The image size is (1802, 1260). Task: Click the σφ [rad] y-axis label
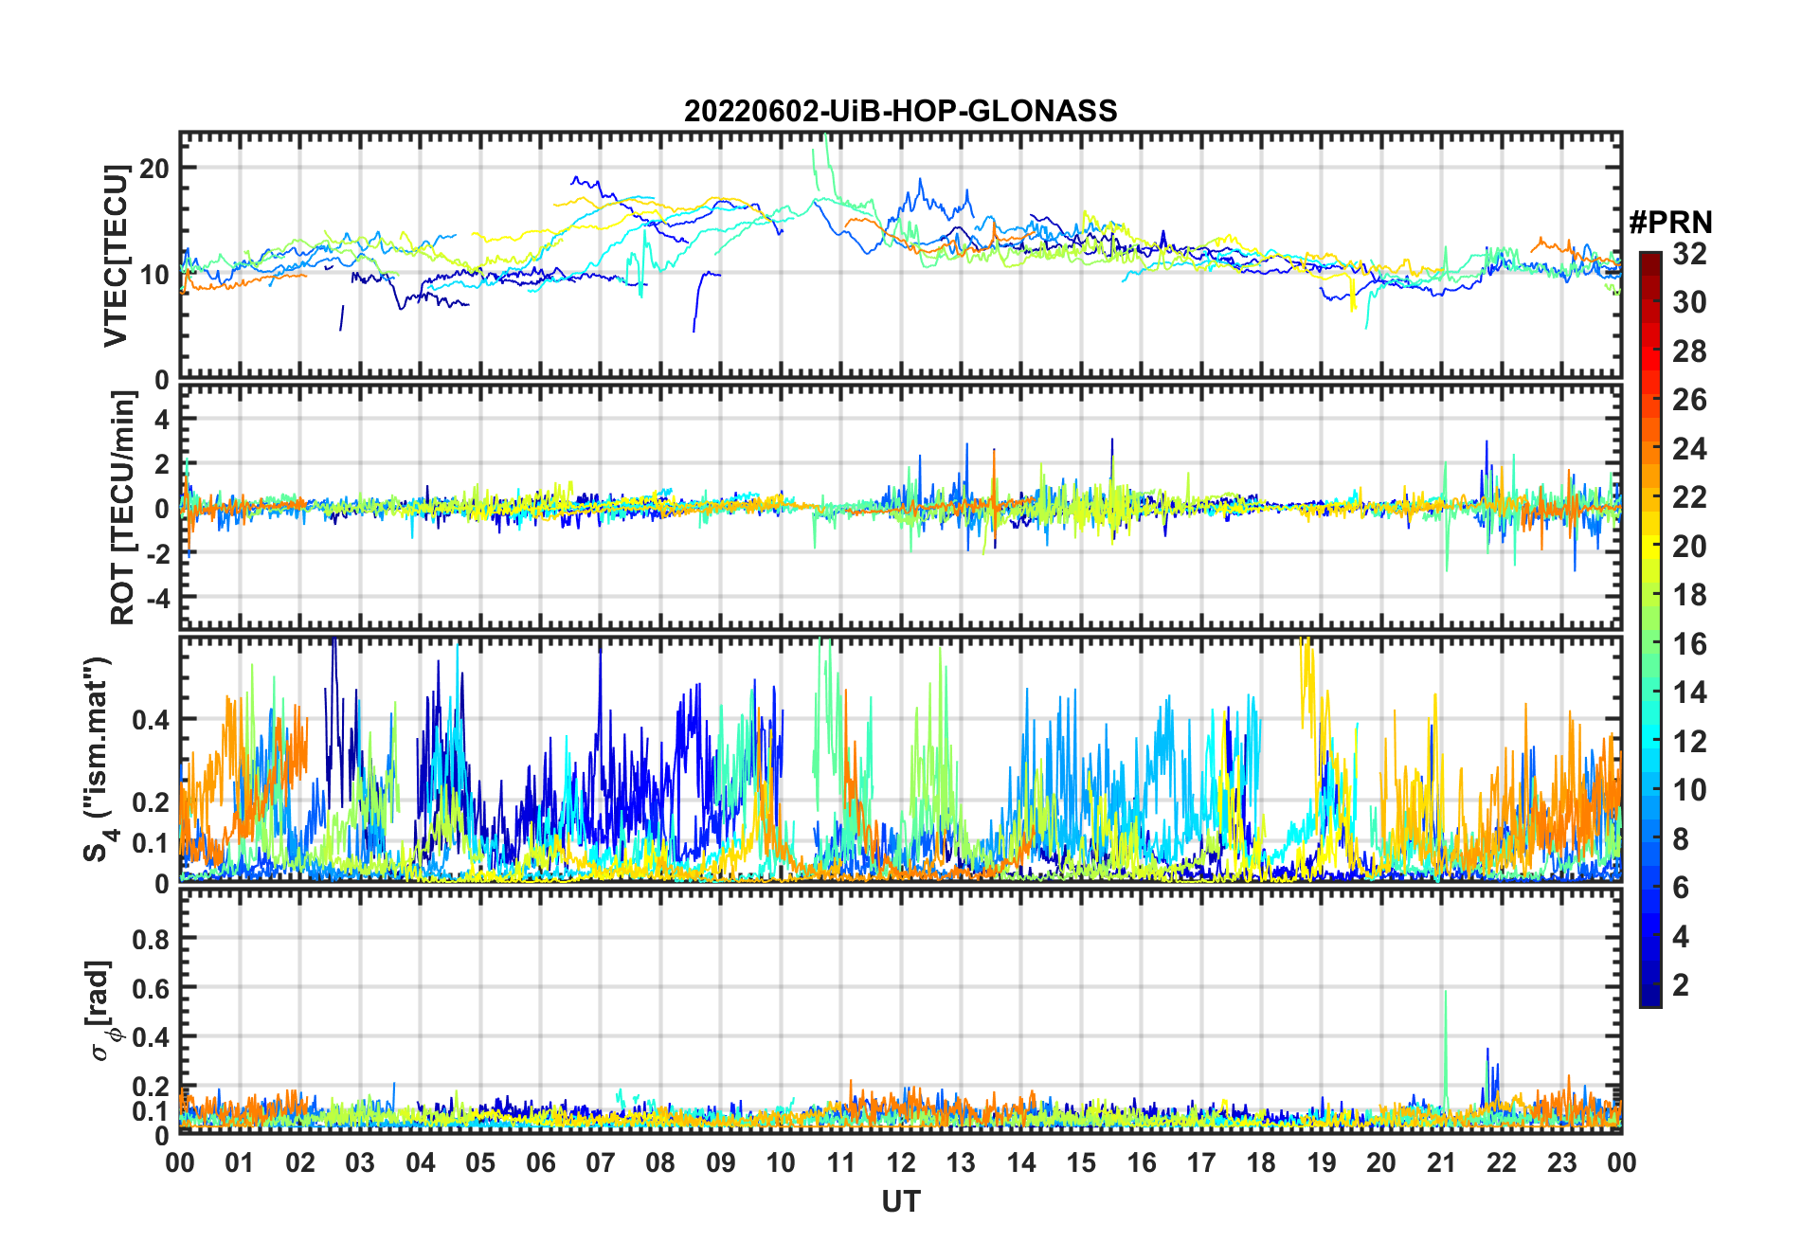[x=102, y=1011]
